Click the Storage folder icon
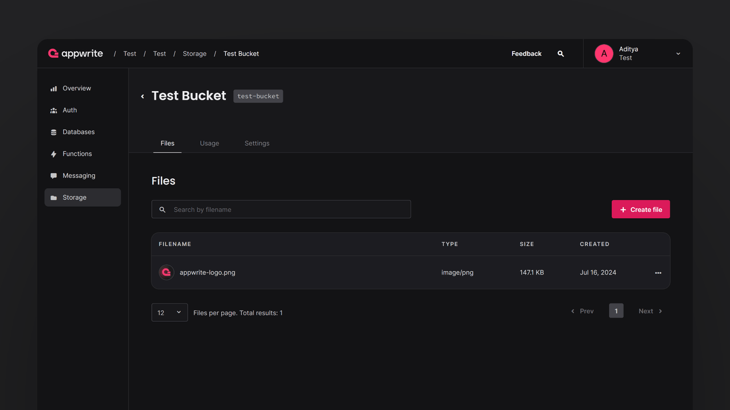The height and width of the screenshot is (410, 730). coord(54,198)
